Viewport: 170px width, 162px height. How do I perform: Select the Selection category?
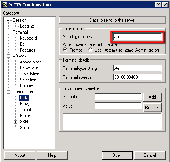point(28,80)
